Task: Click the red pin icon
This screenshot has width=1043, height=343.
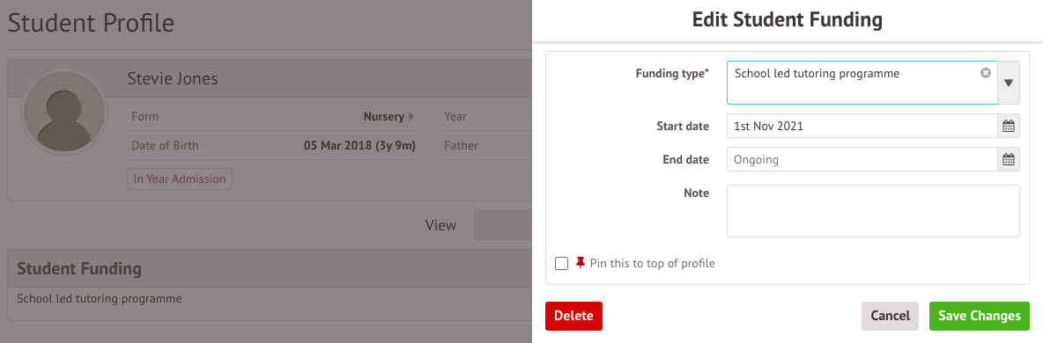Action: click(x=580, y=263)
